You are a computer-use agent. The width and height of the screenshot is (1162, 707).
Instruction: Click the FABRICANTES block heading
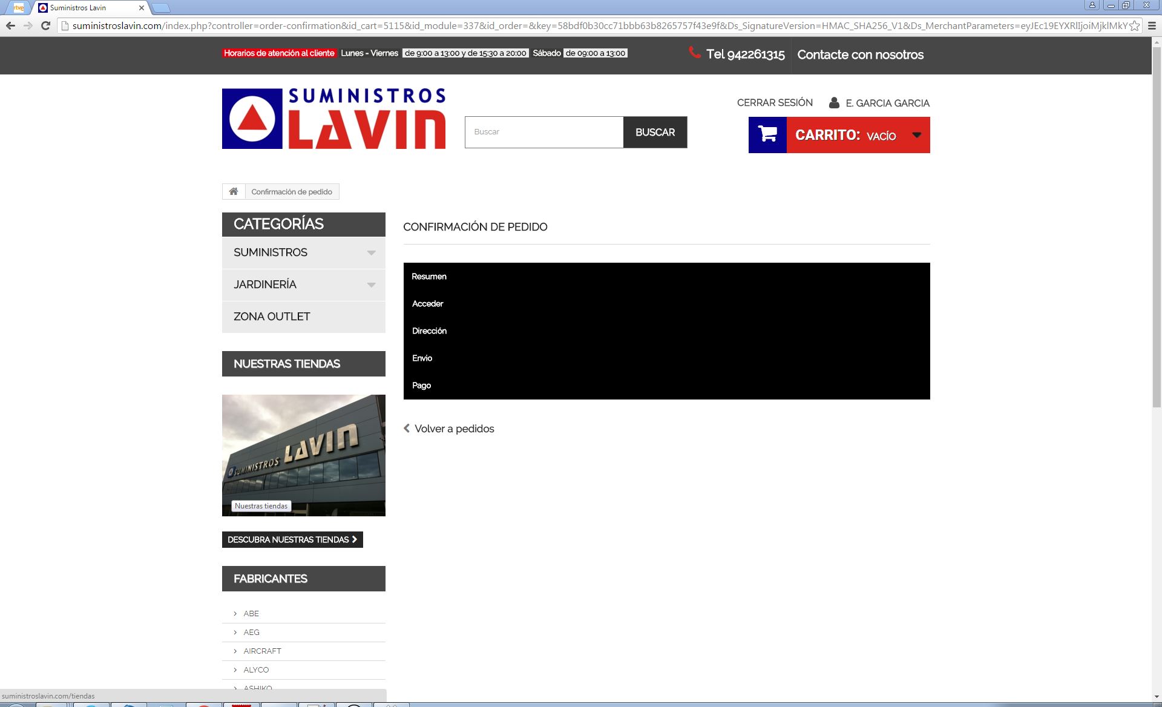click(304, 579)
